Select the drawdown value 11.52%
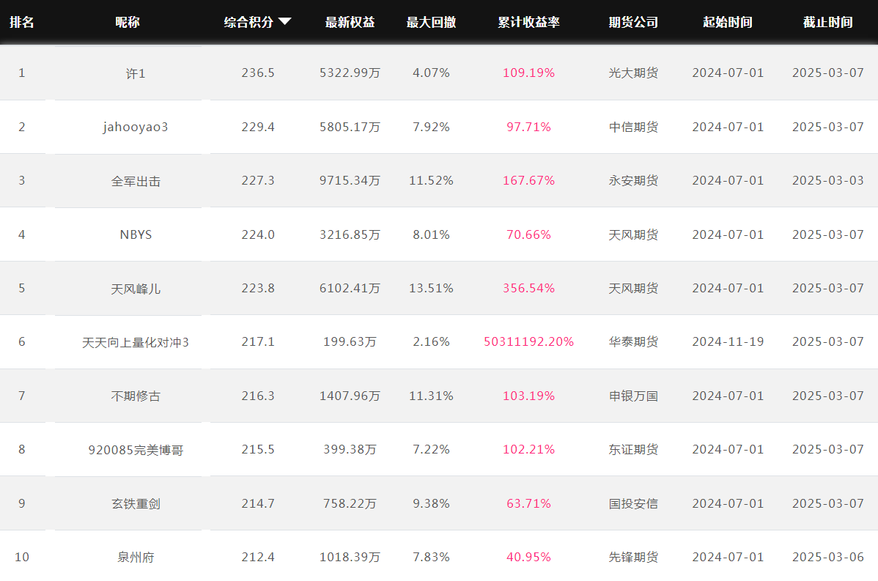 click(x=431, y=180)
